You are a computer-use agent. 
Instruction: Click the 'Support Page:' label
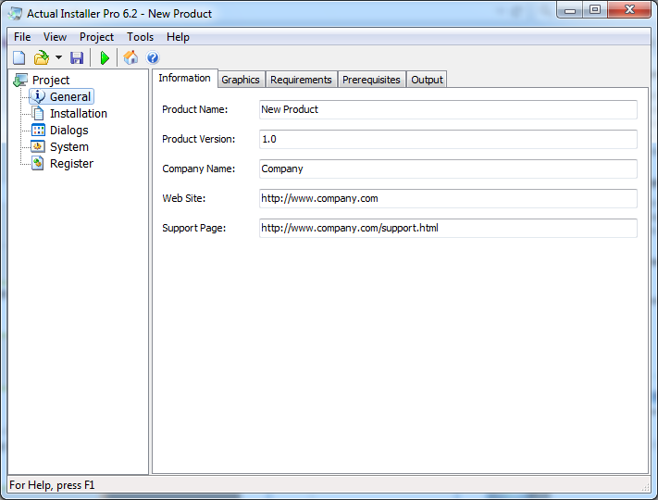pyautogui.click(x=193, y=228)
